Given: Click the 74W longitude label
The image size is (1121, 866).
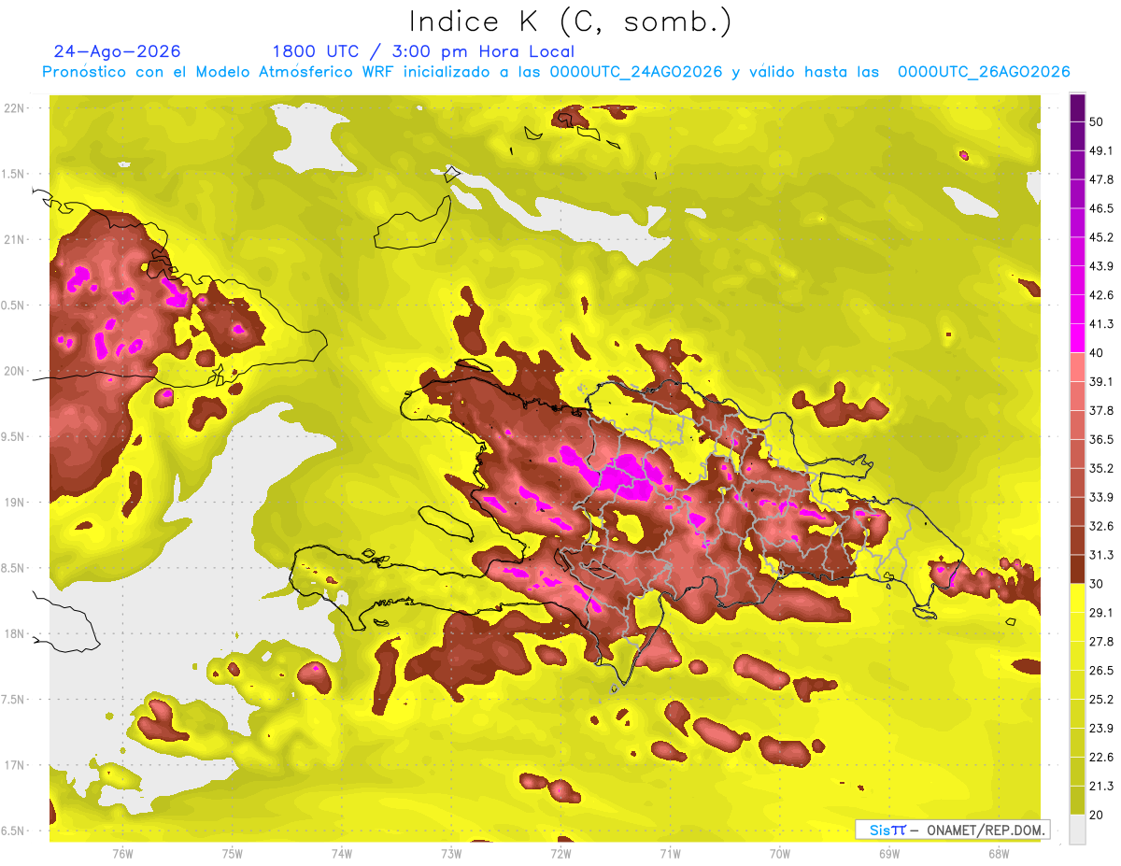Looking at the screenshot, I should click(x=342, y=854).
